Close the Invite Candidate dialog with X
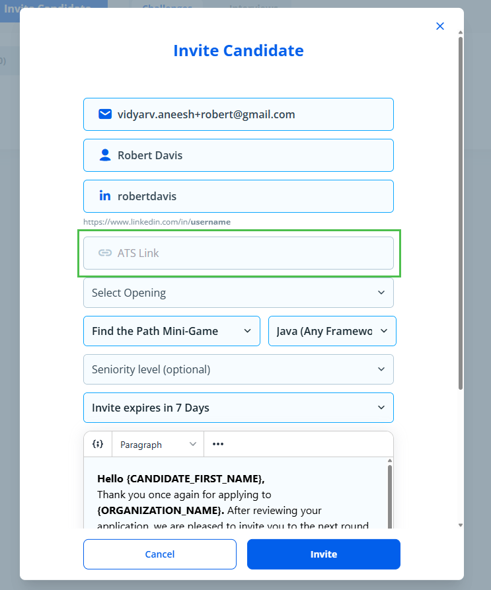The image size is (491, 590). 440,26
